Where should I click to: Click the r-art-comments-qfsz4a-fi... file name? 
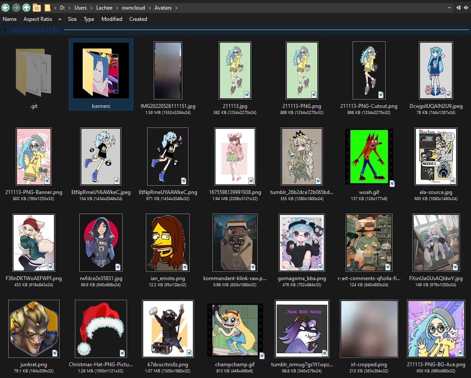pos(369,278)
